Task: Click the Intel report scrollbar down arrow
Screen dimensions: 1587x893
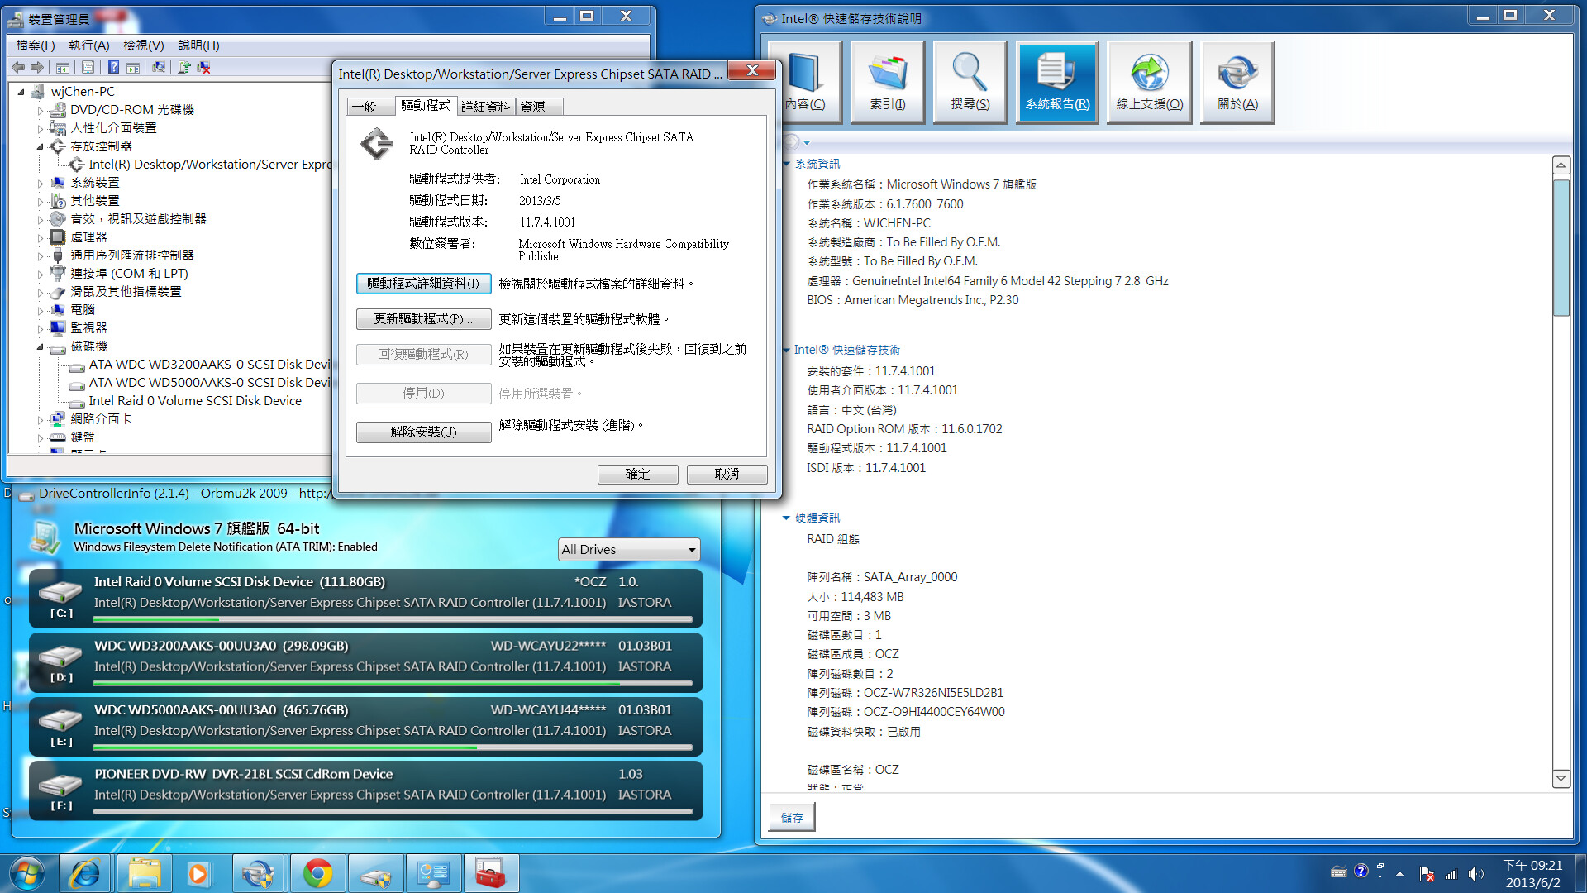Action: click(x=1561, y=778)
